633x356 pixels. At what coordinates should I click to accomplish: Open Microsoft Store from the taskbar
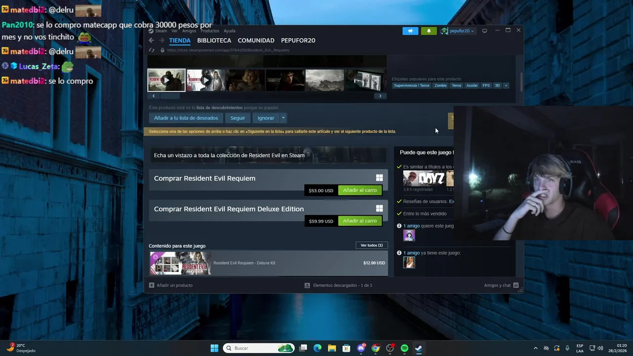click(x=346, y=348)
